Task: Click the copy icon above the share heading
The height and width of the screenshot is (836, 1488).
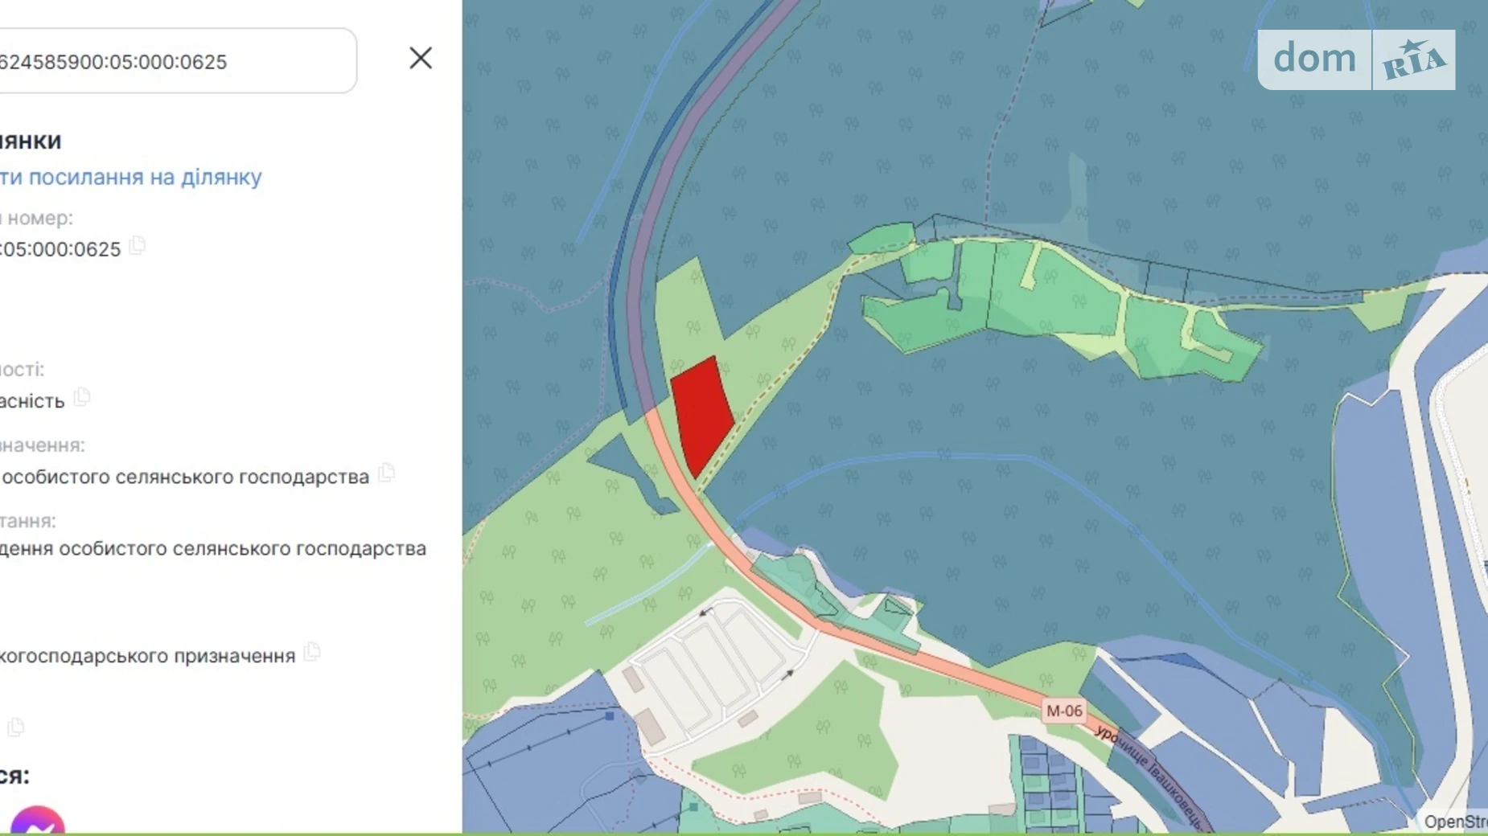Action: point(16,727)
